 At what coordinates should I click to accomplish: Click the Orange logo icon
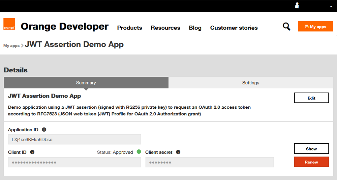pos(9,24)
